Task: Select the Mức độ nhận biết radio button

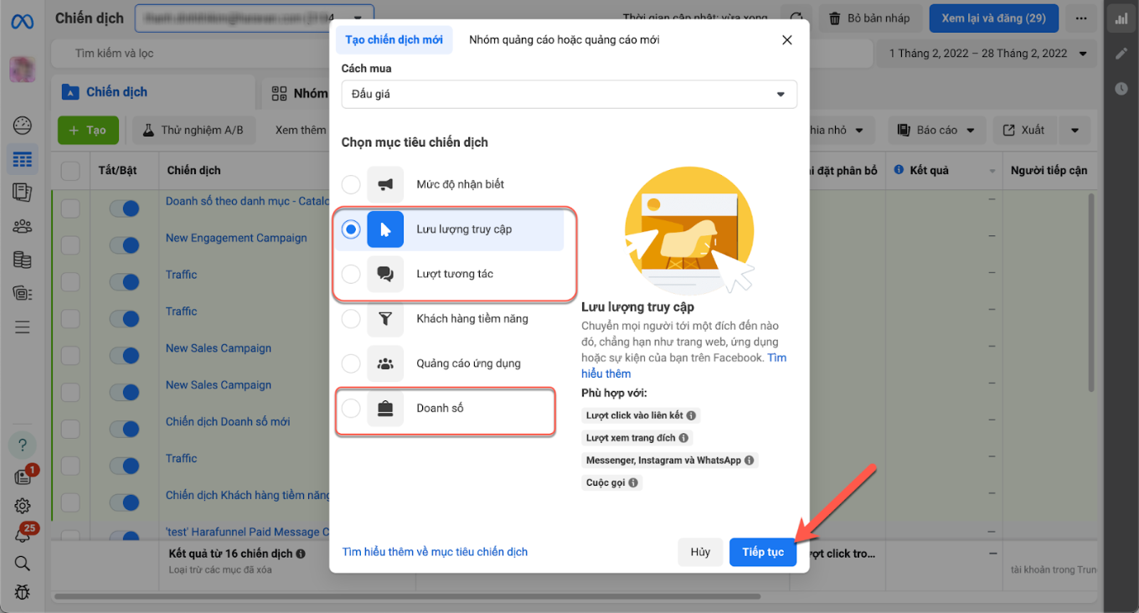Action: click(x=351, y=184)
